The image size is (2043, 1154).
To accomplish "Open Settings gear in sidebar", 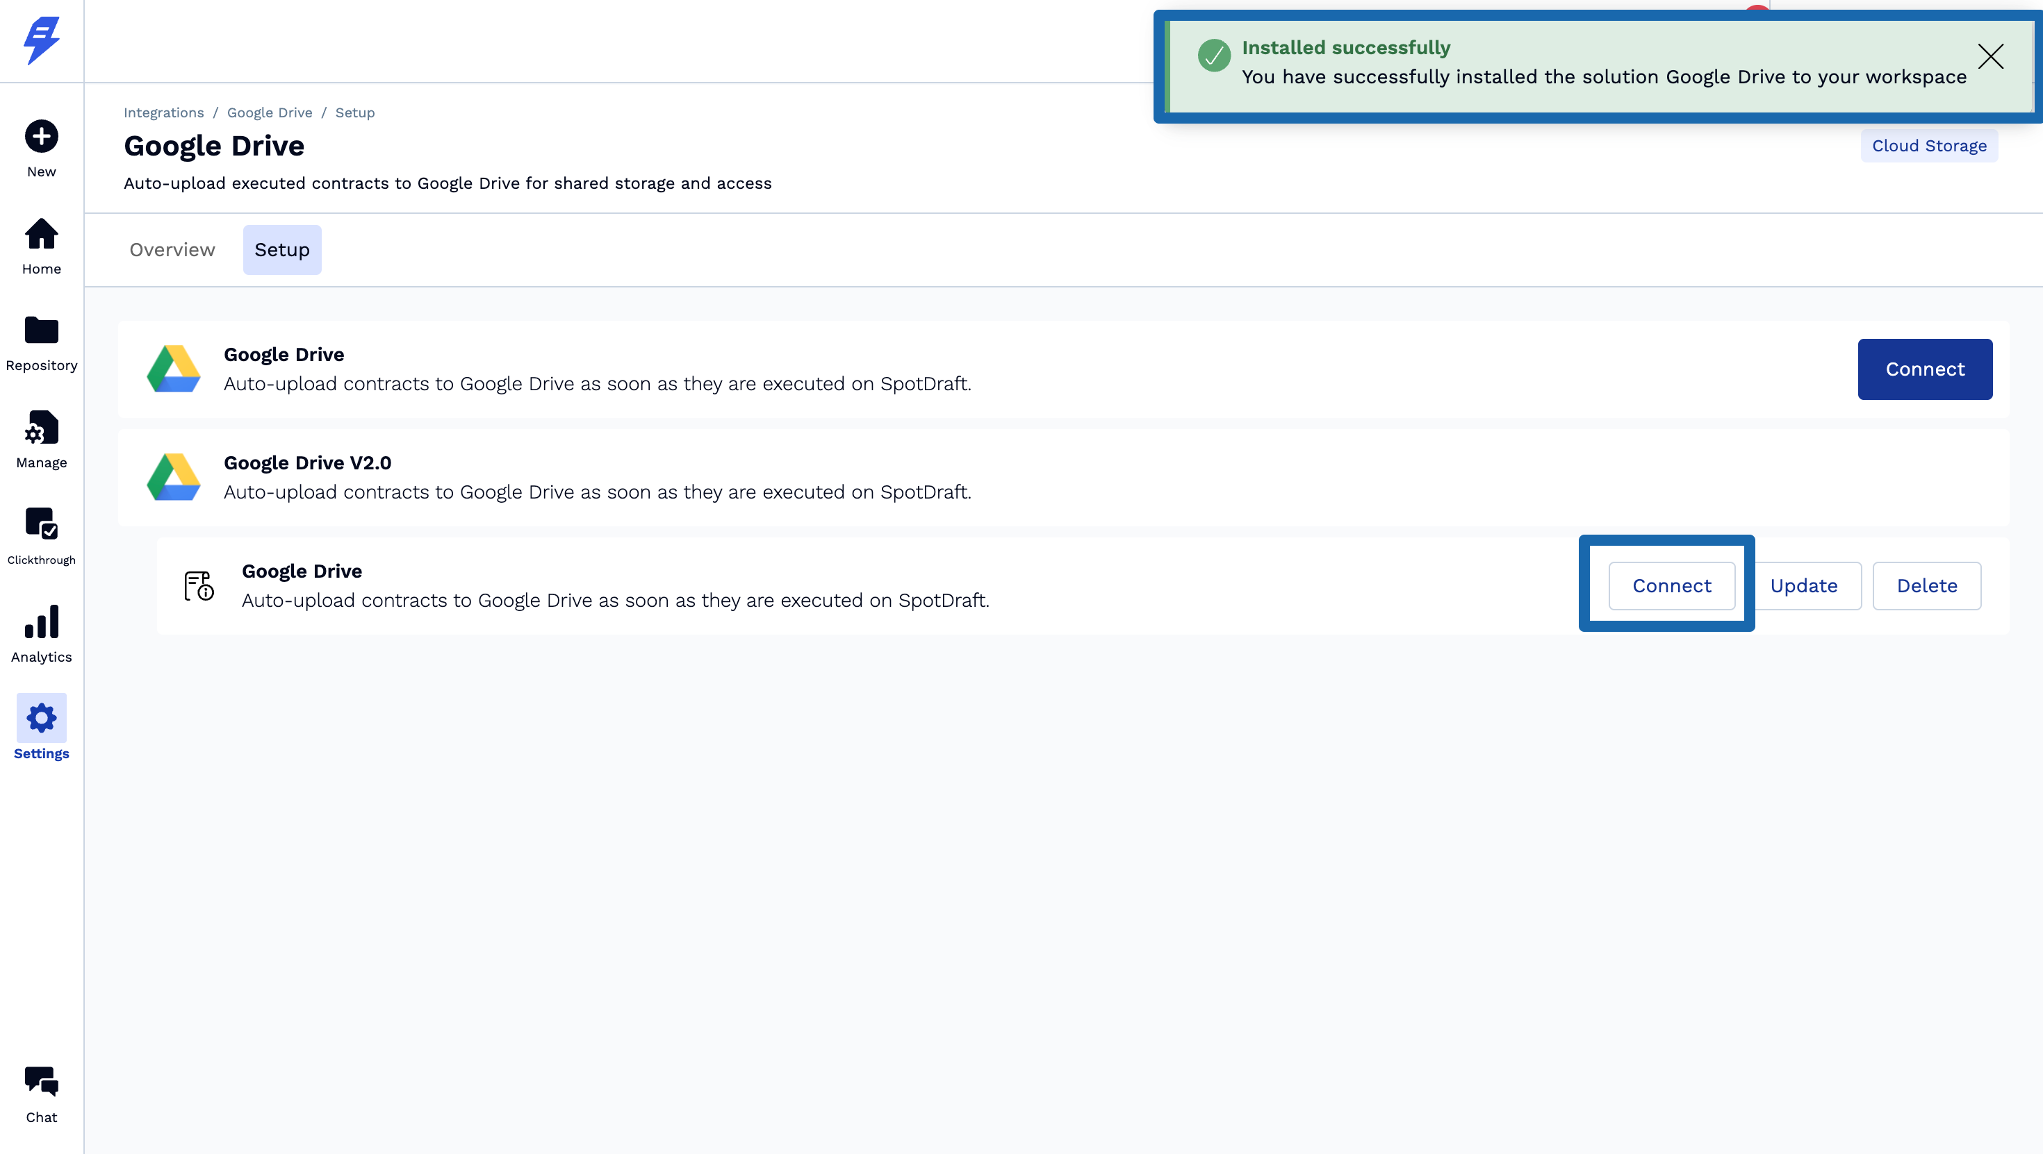I will [41, 718].
